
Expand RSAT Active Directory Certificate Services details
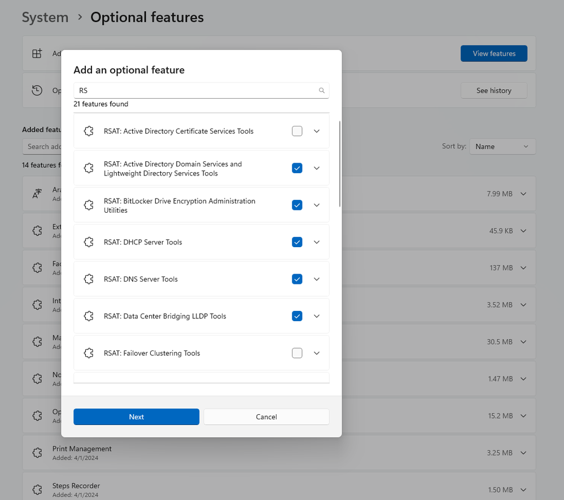[x=317, y=131]
